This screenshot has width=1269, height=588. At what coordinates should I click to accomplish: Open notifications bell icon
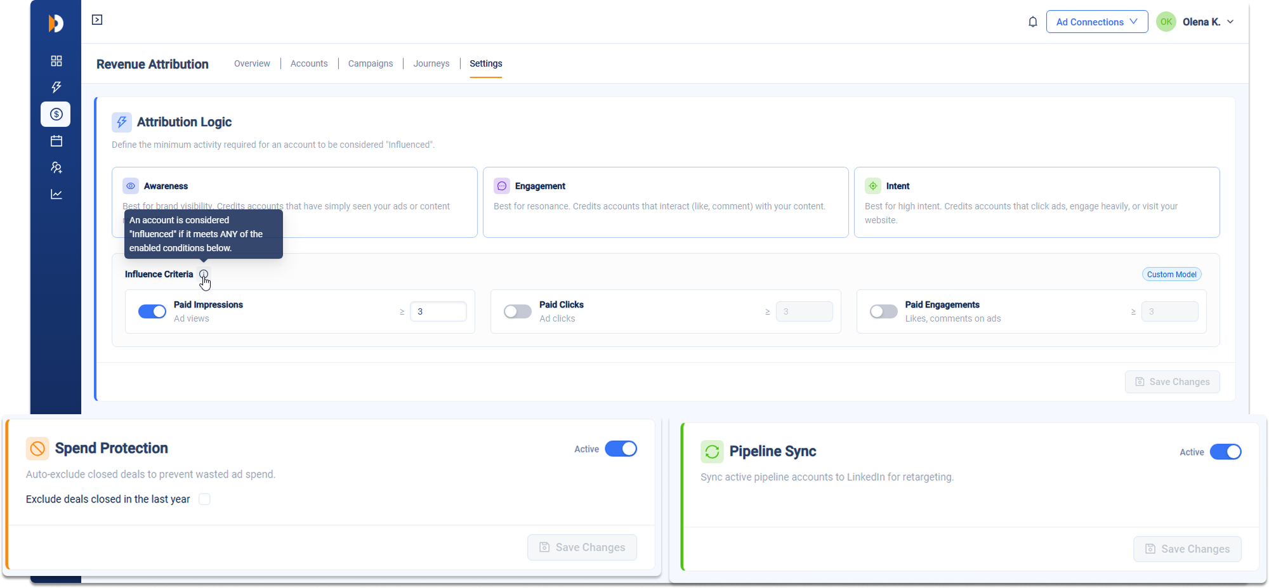(x=1032, y=22)
